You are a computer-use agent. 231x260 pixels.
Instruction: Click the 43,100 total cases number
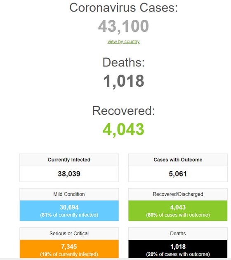pos(123,26)
